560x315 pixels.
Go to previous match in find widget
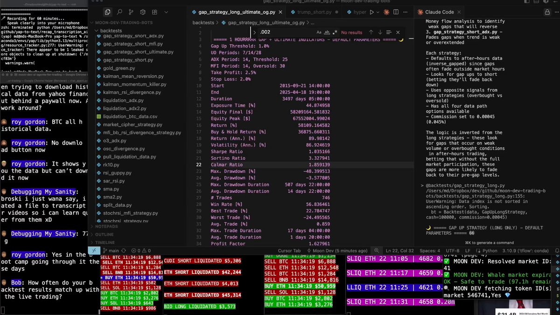point(371,32)
